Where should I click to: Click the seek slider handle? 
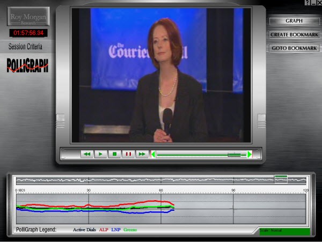click(235, 155)
